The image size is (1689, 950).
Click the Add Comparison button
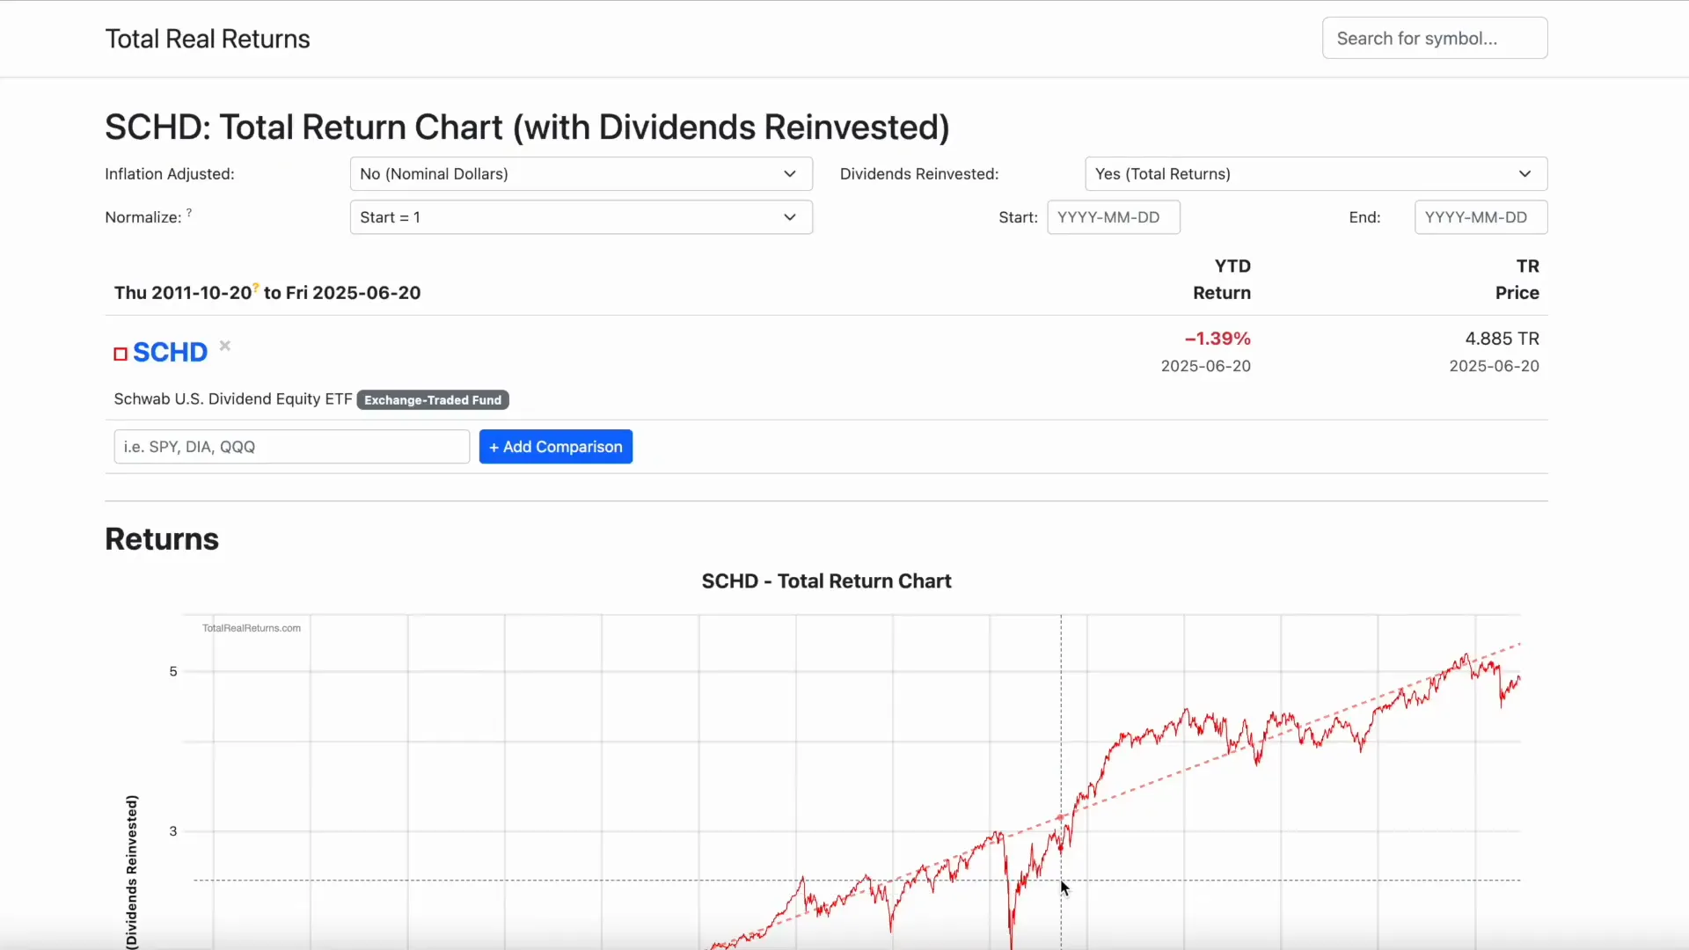(556, 447)
